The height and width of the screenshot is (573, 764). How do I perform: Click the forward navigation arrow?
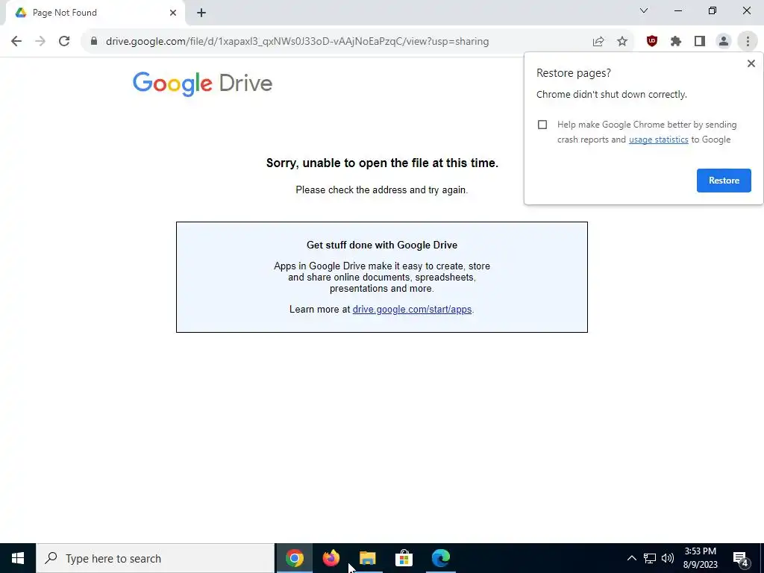pyautogui.click(x=40, y=42)
